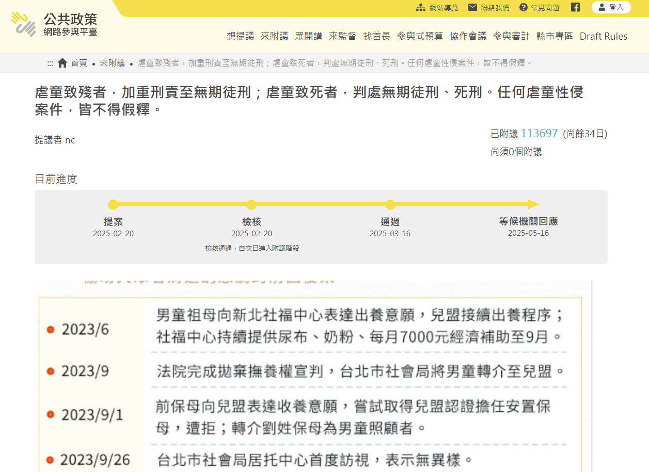The height and width of the screenshot is (472, 649).
Task: Click the 通過 milestone dot on the progress bar
Action: coord(390,205)
